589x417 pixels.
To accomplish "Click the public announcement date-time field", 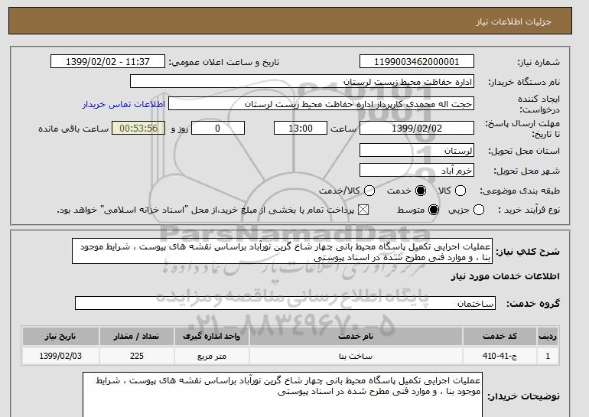I will [108, 62].
